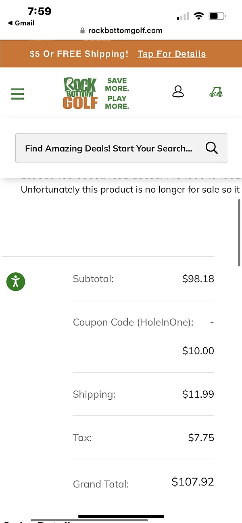The image size is (242, 523).
Task: Click the Rock Bottom Golf logo
Action: [x=80, y=93]
